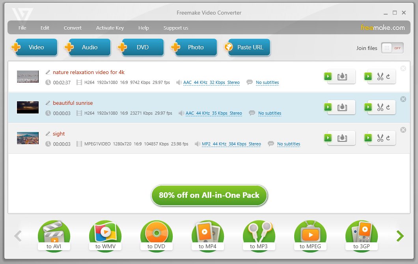Select the 'to MP4' conversion icon
418x264 pixels.
[x=208, y=234]
